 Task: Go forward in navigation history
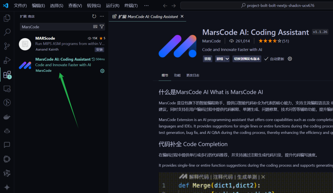pyautogui.click(x=174, y=6)
